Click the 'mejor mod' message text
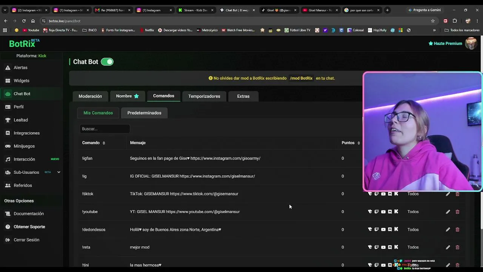Viewport: 483px width, 272px height. [x=140, y=247]
